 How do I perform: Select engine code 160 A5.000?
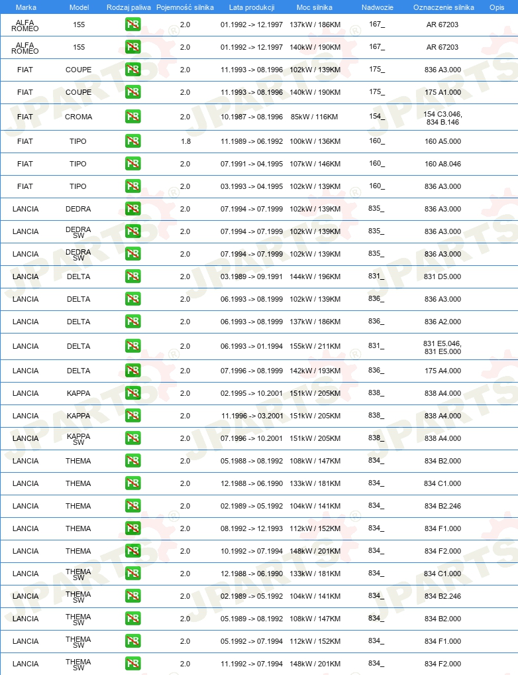[x=442, y=141]
